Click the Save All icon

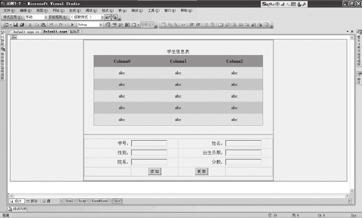[22, 25]
